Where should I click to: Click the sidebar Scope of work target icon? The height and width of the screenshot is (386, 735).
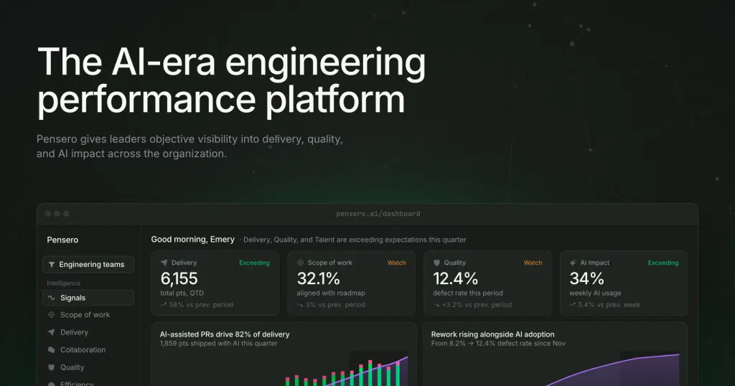(52, 315)
